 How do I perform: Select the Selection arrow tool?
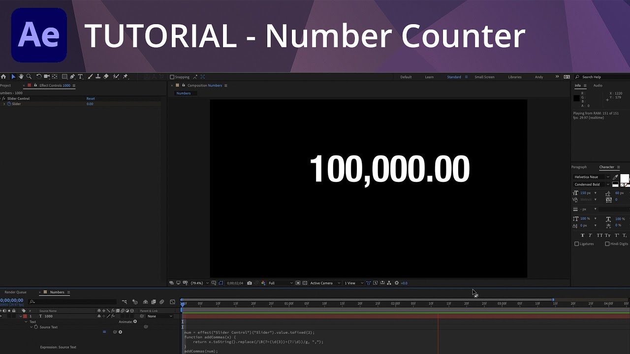13,77
